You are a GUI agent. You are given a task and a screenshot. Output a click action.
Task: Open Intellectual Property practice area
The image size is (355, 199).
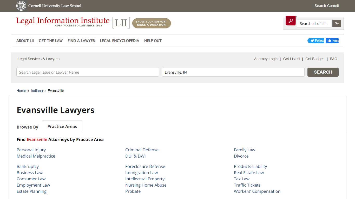pyautogui.click(x=145, y=179)
